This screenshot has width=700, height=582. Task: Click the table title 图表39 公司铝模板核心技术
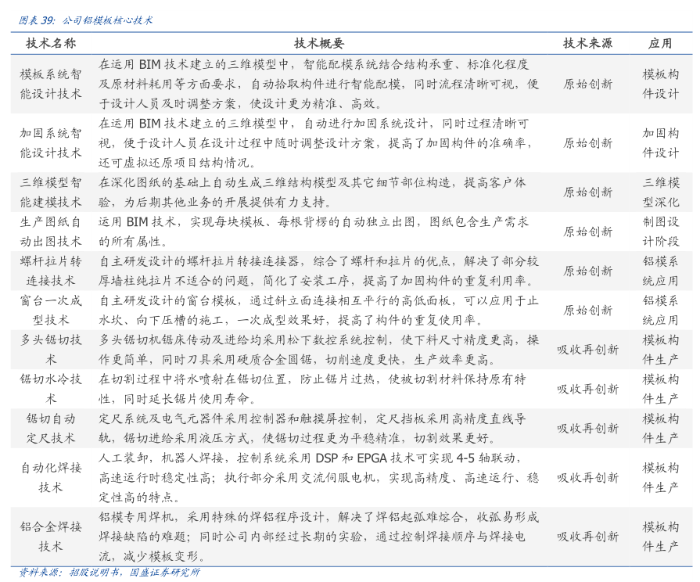pyautogui.click(x=86, y=20)
